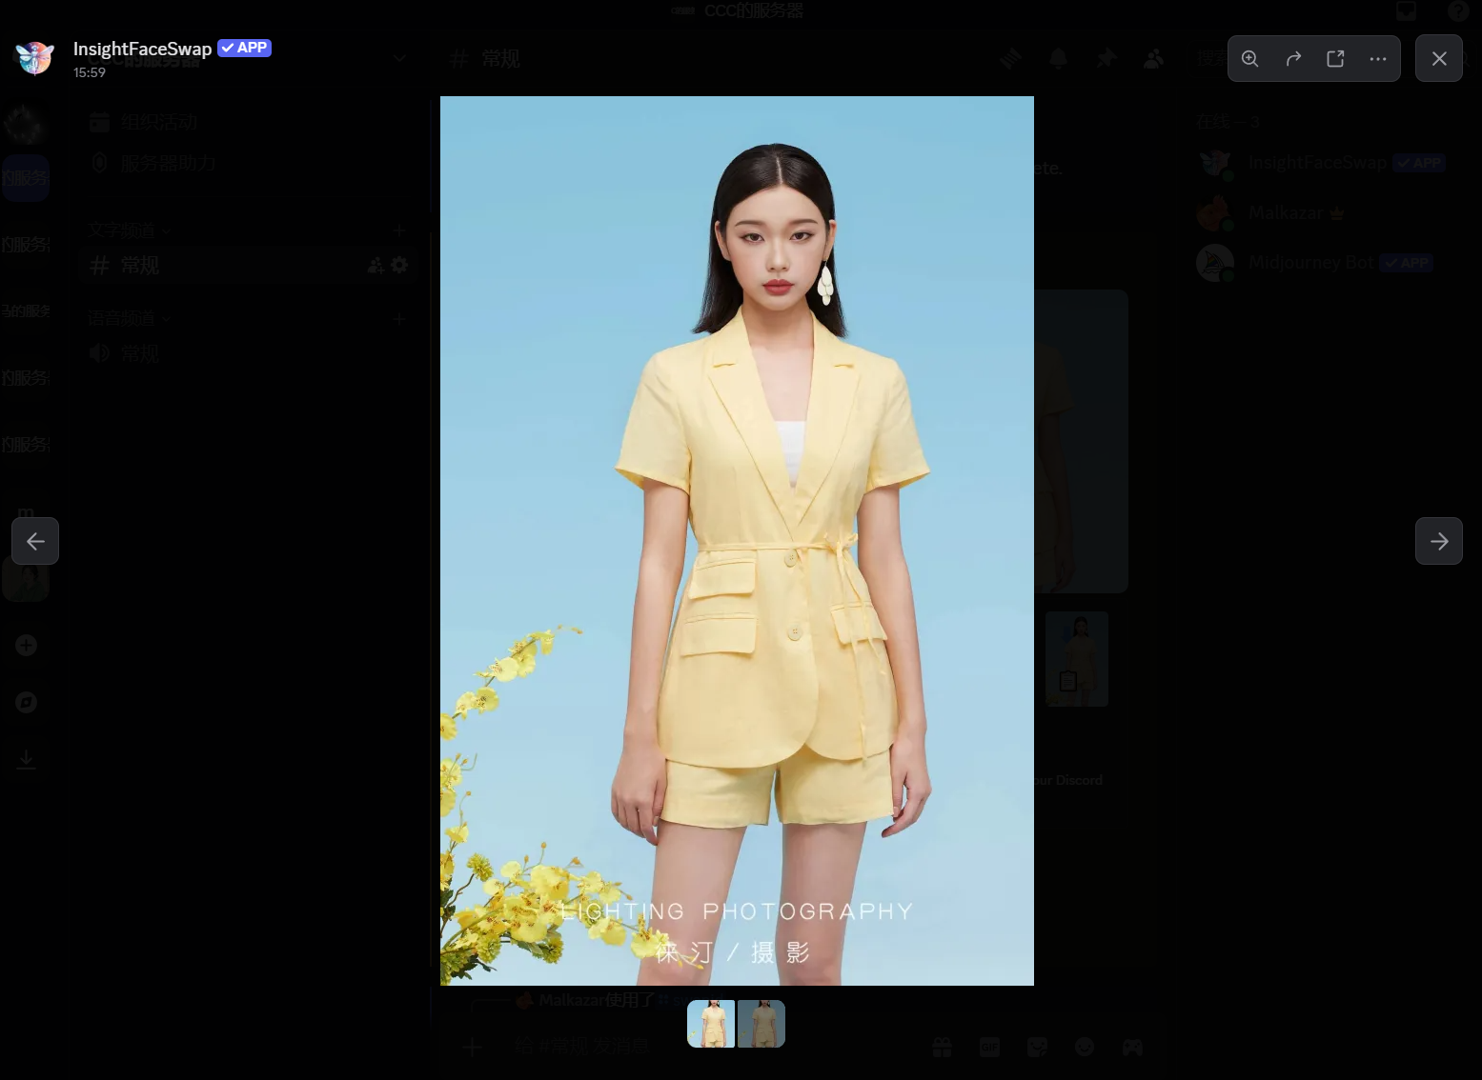Click the InsightFaceSwap avatar
Screen dimensions: 1482x1080
pyautogui.click(x=35, y=58)
